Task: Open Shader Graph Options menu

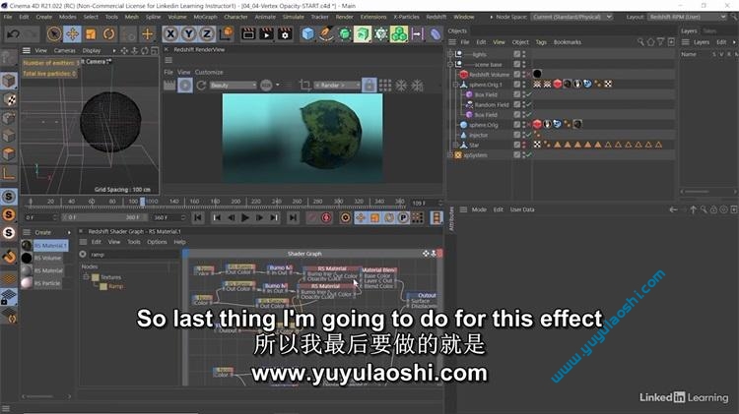Action: [157, 242]
